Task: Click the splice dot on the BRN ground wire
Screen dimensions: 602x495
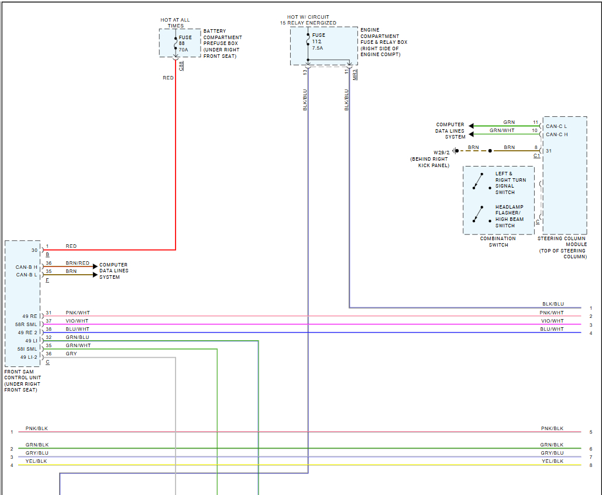Action: tap(490, 151)
